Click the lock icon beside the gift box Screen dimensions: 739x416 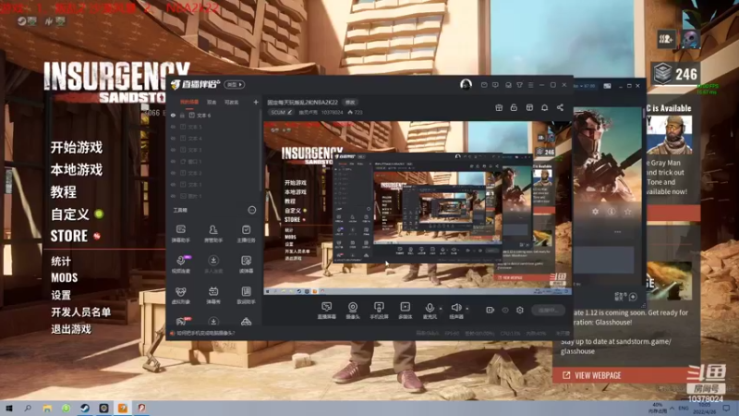pyautogui.click(x=514, y=107)
